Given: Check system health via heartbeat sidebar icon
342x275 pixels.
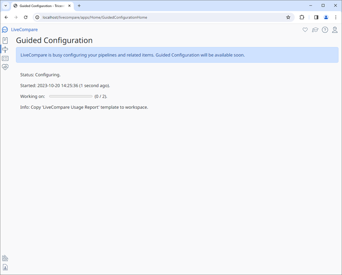Looking at the screenshot, I should 5,67.
